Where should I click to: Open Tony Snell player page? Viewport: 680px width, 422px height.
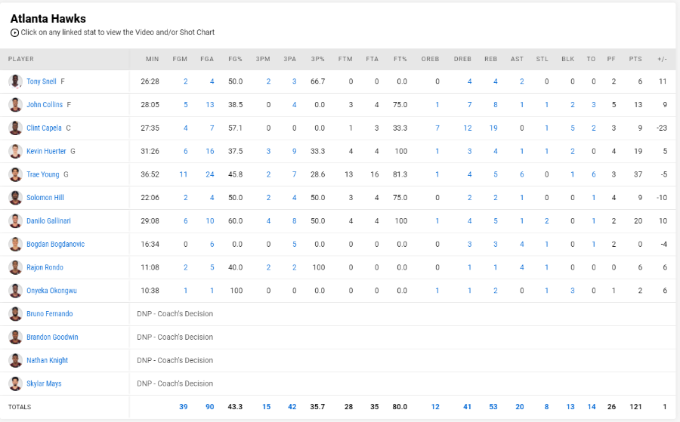click(x=42, y=82)
